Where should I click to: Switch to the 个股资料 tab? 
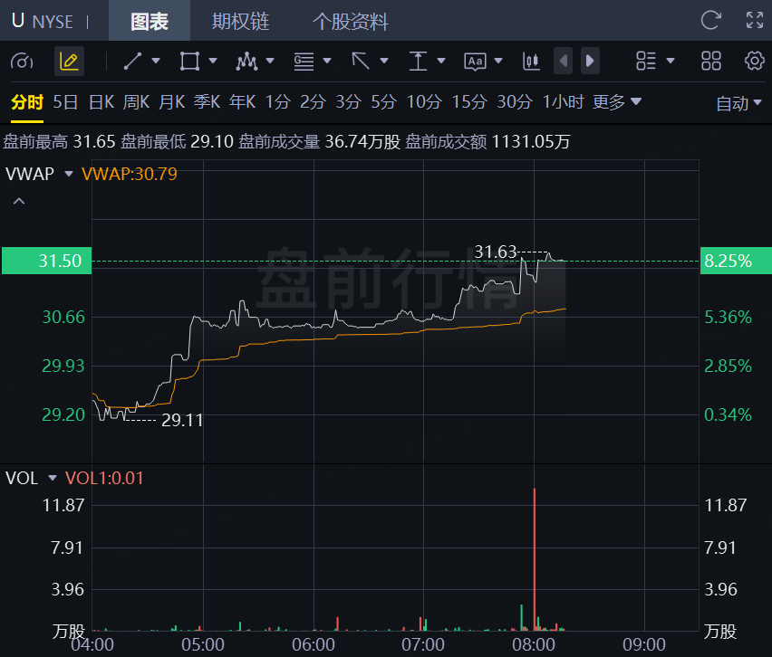click(x=350, y=21)
